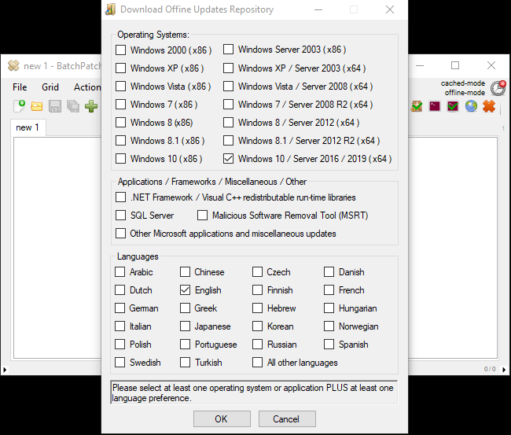511x435 pixels.
Task: Click the dialog's title bar application icon
Action: 110,9
